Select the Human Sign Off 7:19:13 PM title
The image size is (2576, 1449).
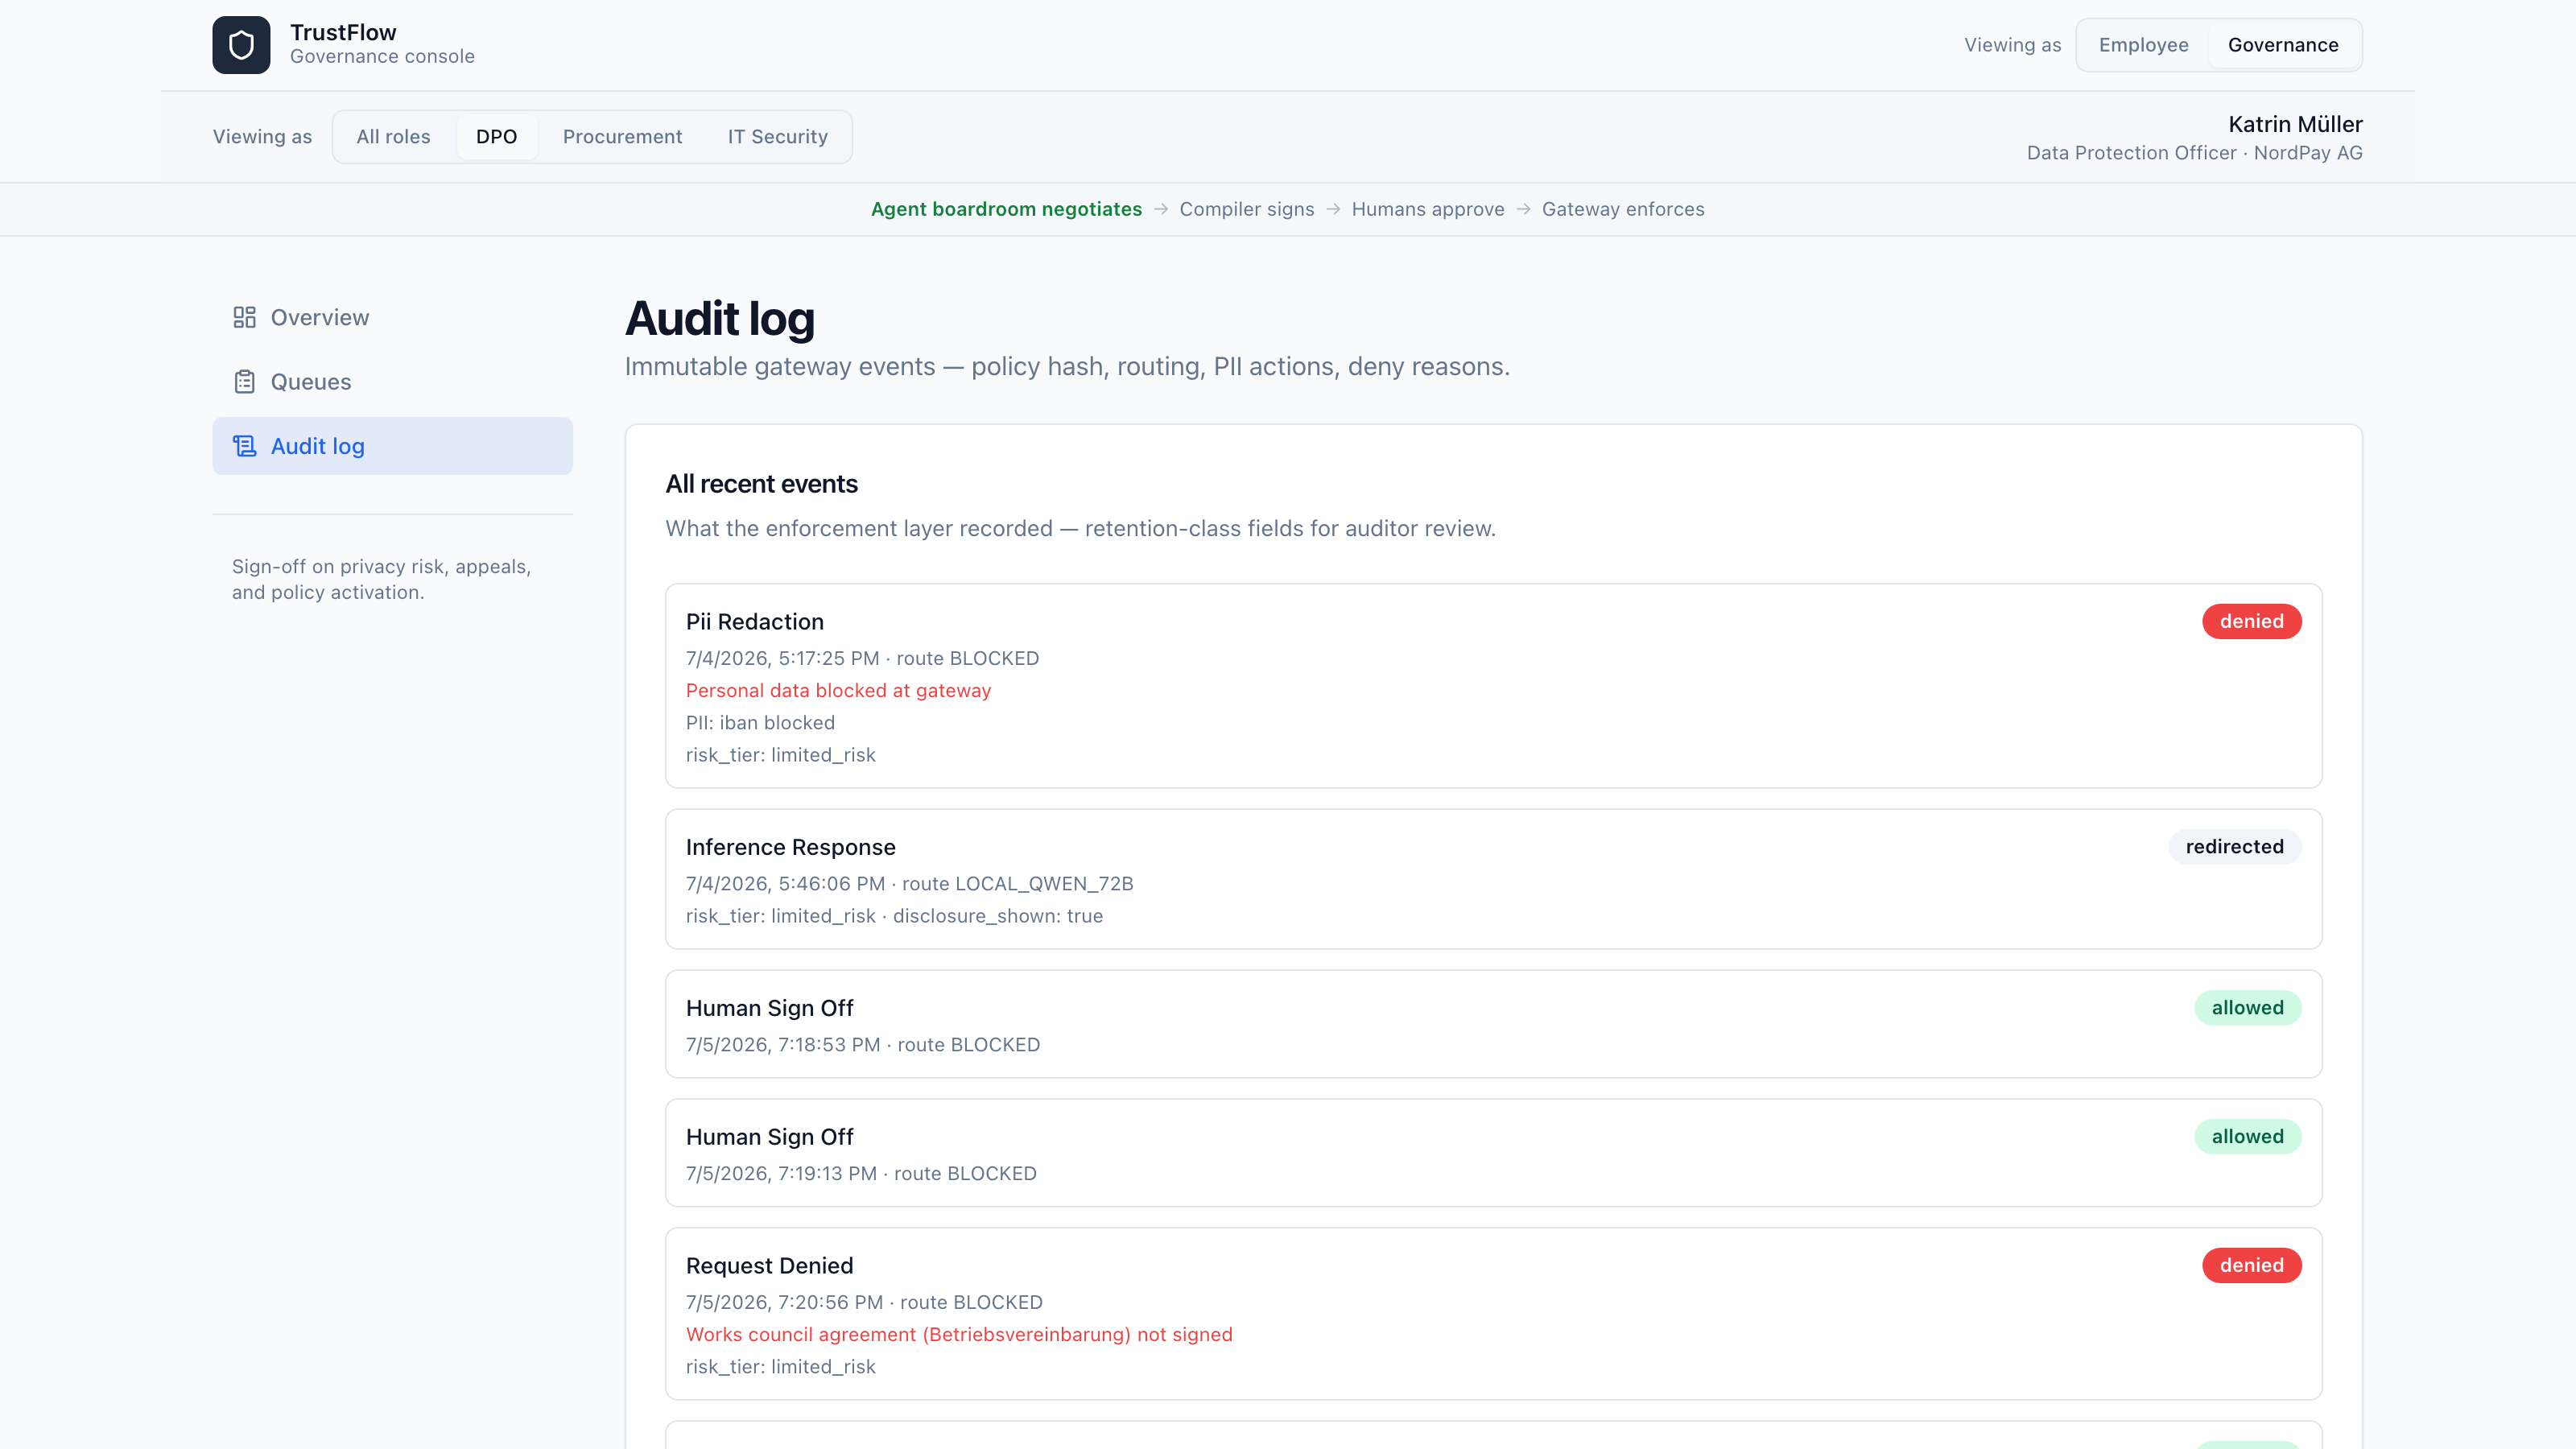[x=769, y=1137]
